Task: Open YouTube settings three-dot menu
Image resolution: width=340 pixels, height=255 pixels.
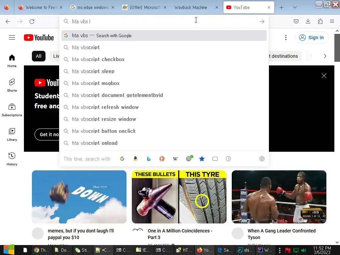Action: coord(286,38)
